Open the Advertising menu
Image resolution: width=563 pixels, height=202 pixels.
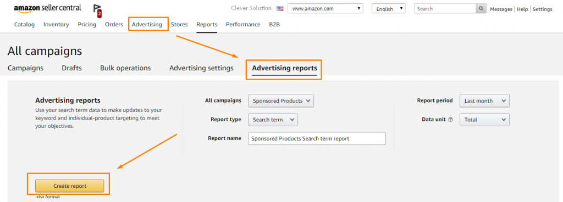pos(147,24)
